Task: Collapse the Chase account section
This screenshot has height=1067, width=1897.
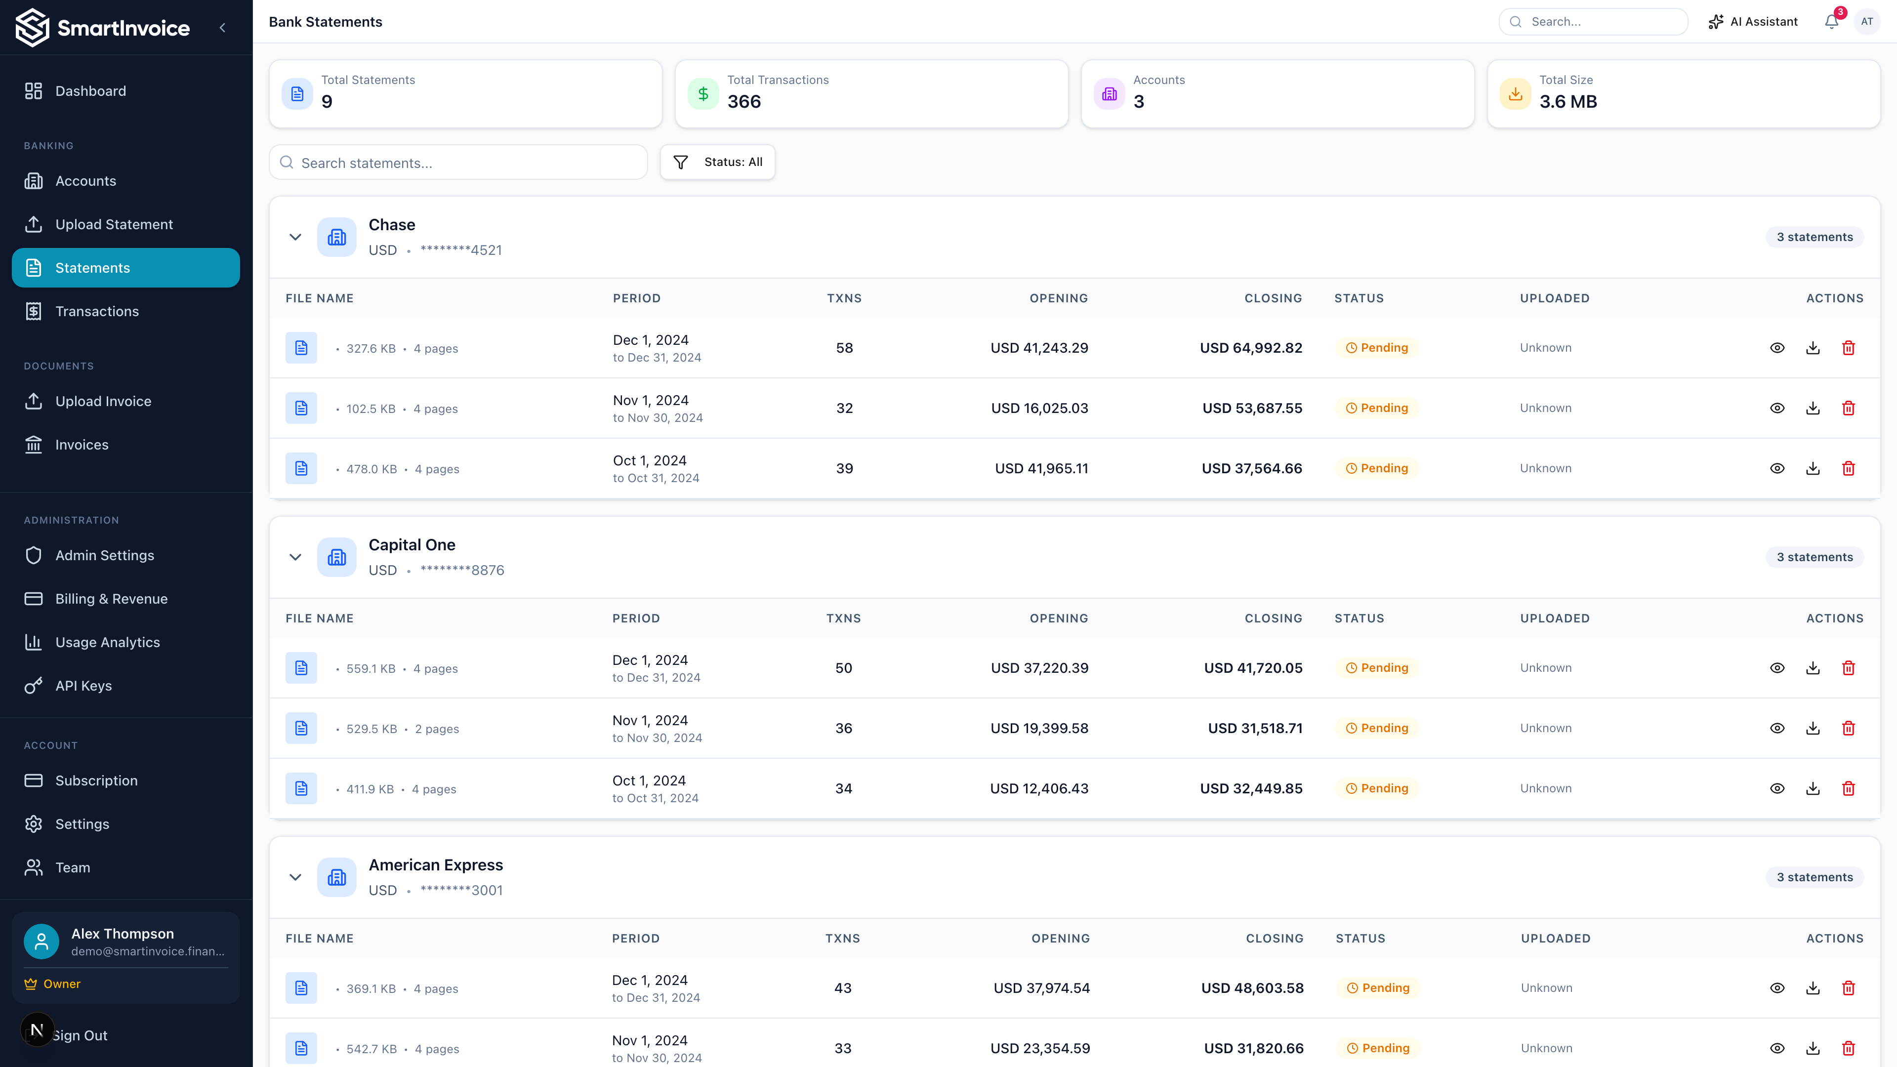Action: [x=295, y=237]
